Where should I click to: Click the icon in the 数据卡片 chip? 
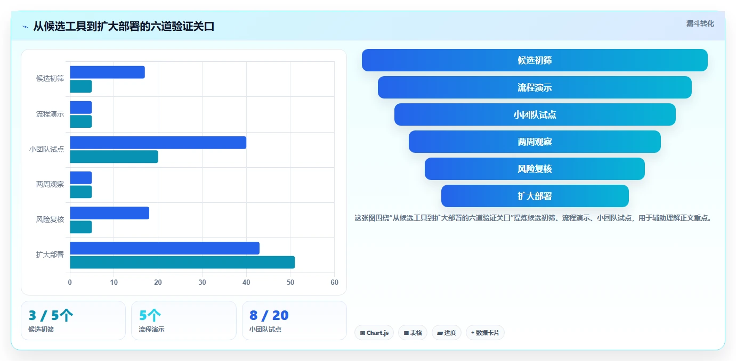click(x=473, y=333)
